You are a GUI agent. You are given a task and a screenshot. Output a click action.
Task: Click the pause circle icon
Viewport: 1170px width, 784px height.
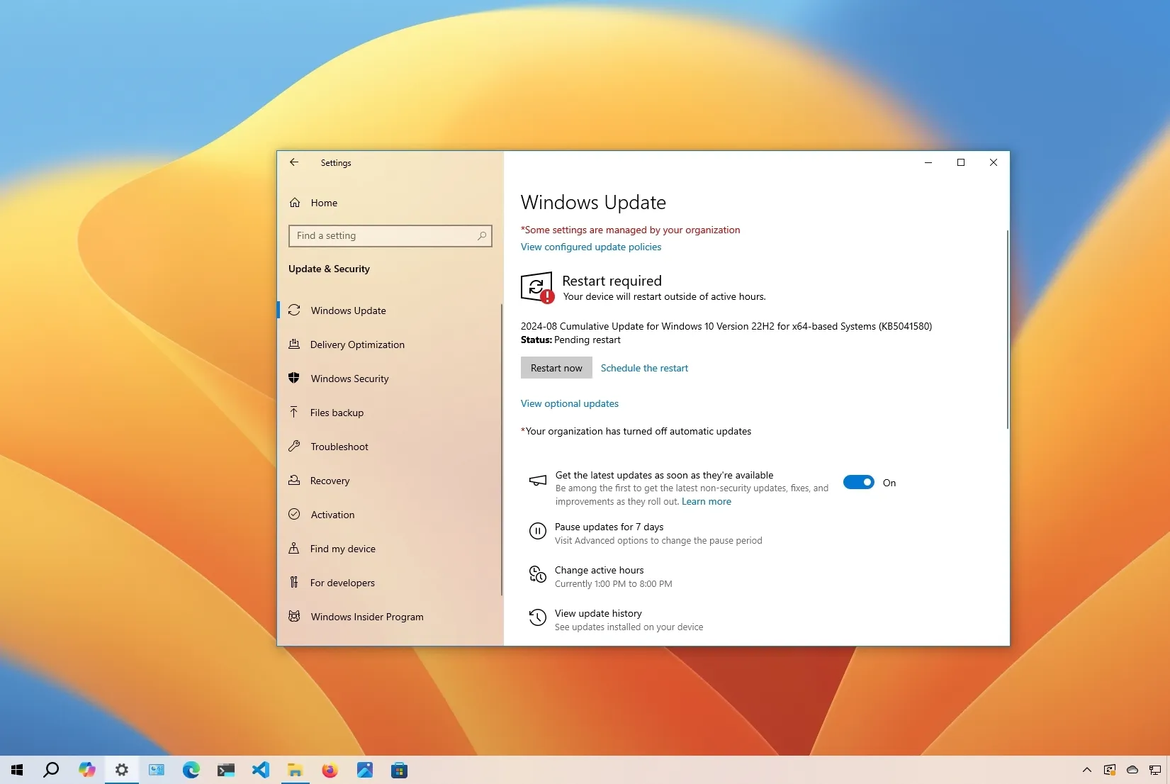(538, 531)
